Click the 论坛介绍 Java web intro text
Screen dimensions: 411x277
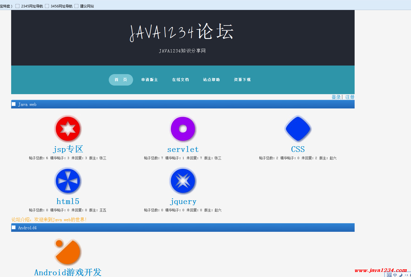(x=49, y=219)
